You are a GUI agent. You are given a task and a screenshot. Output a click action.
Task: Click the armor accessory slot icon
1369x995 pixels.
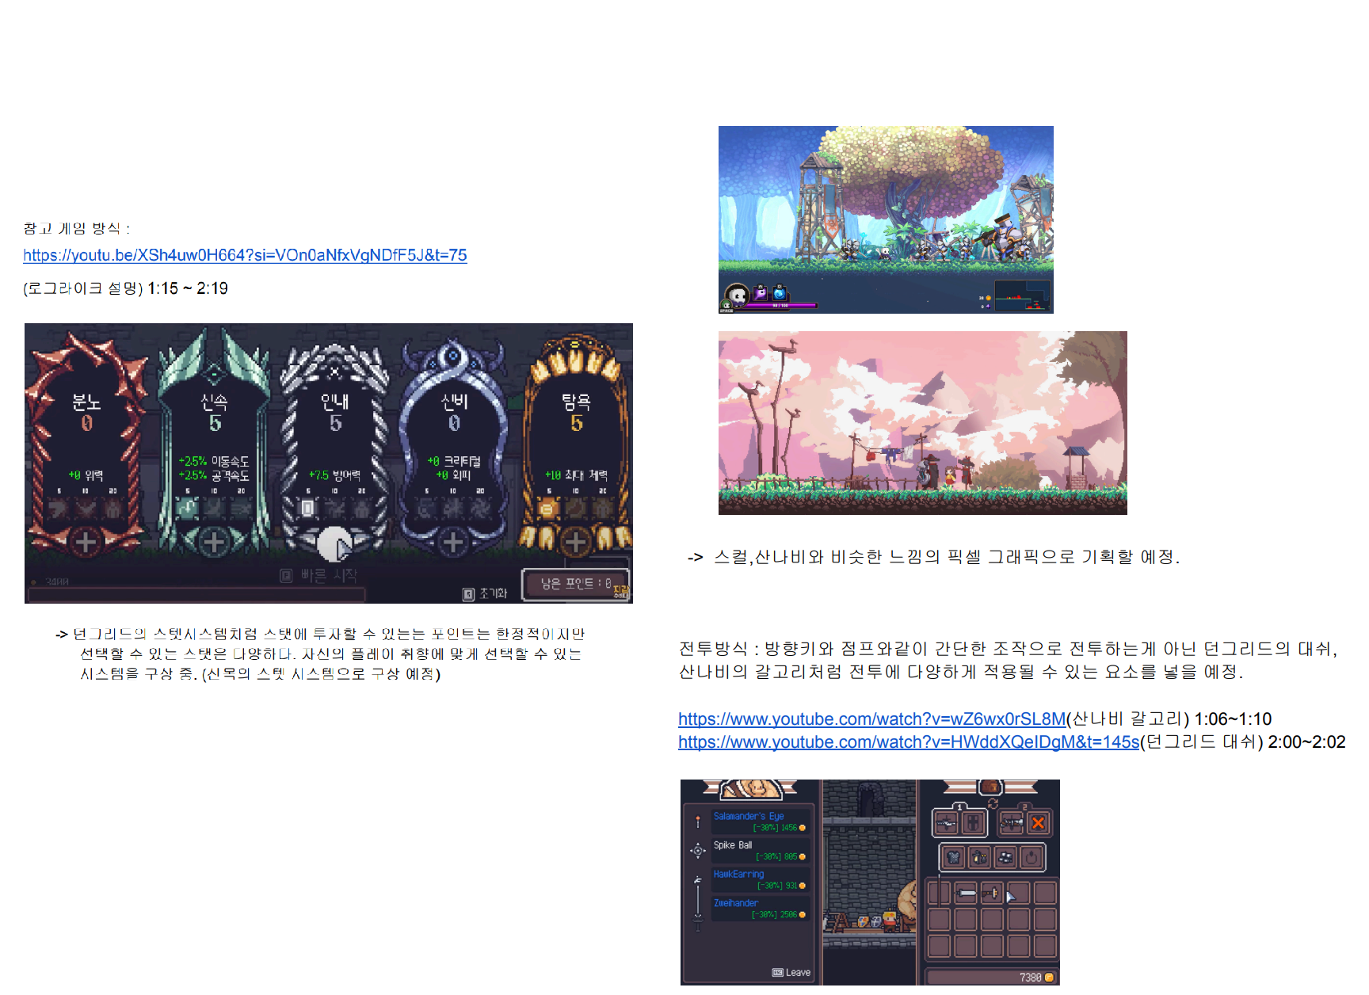pyautogui.click(x=954, y=857)
